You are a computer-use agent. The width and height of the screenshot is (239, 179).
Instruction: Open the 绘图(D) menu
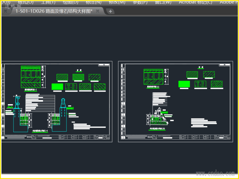click(70, 2)
